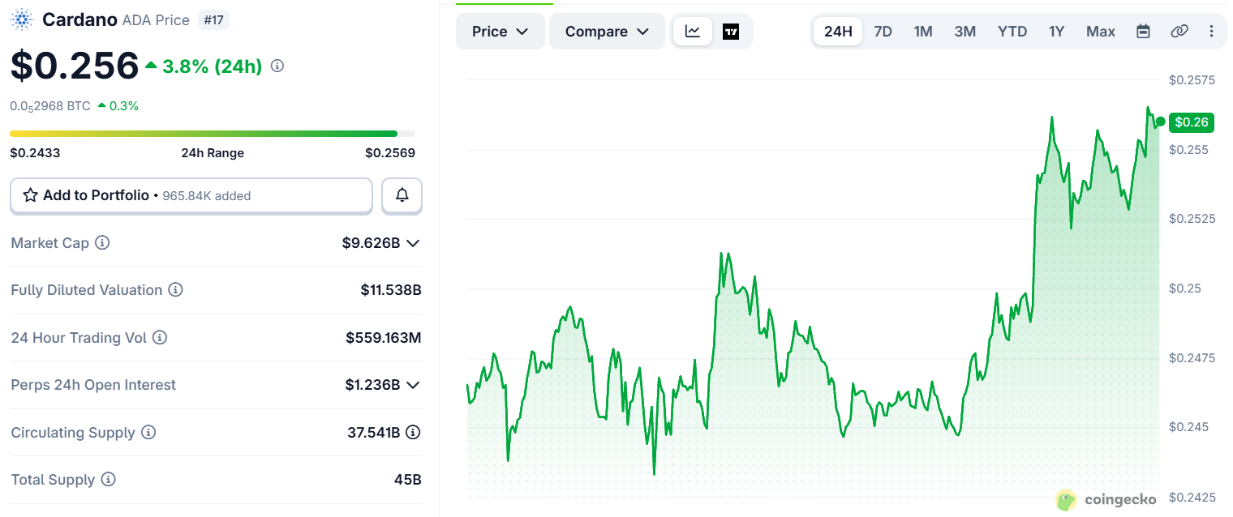Click the 3.8% (24h) change text
The image size is (1233, 517).
[213, 66]
